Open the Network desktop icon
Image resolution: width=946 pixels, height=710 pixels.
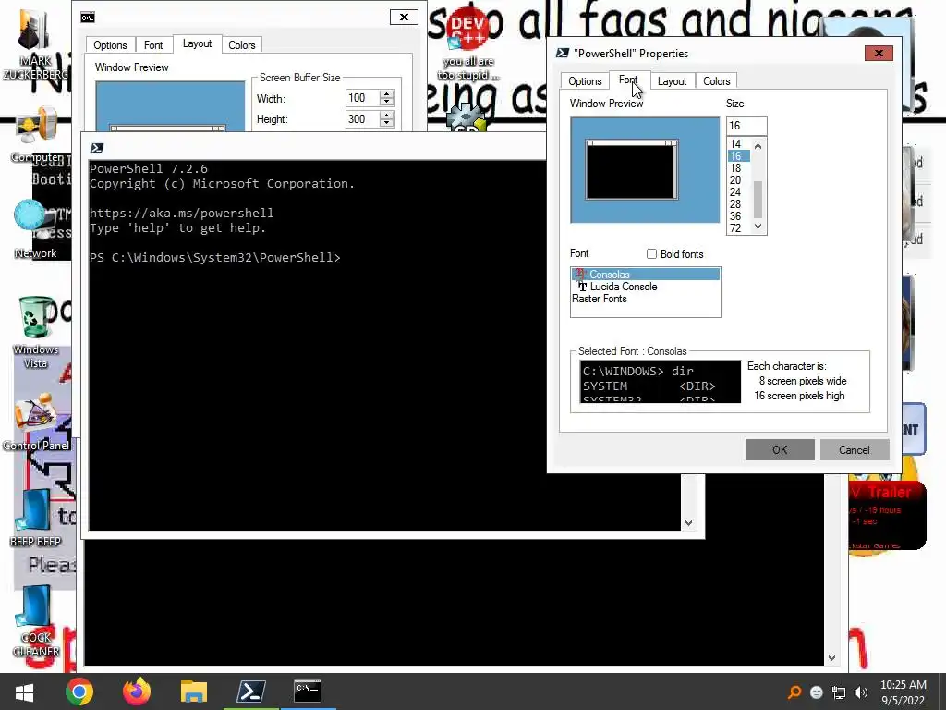click(35, 229)
